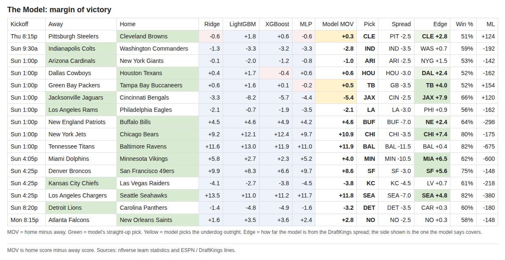Click the -5.4 Model MOV cell

tap(336, 97)
